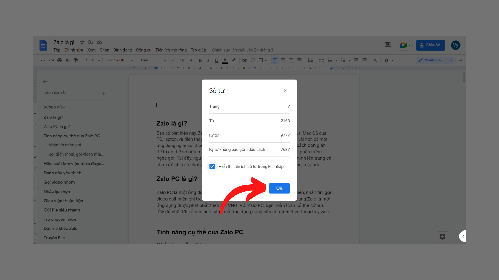Click the clear formatting icon
The width and height of the screenshot is (499, 280).
[x=375, y=60]
